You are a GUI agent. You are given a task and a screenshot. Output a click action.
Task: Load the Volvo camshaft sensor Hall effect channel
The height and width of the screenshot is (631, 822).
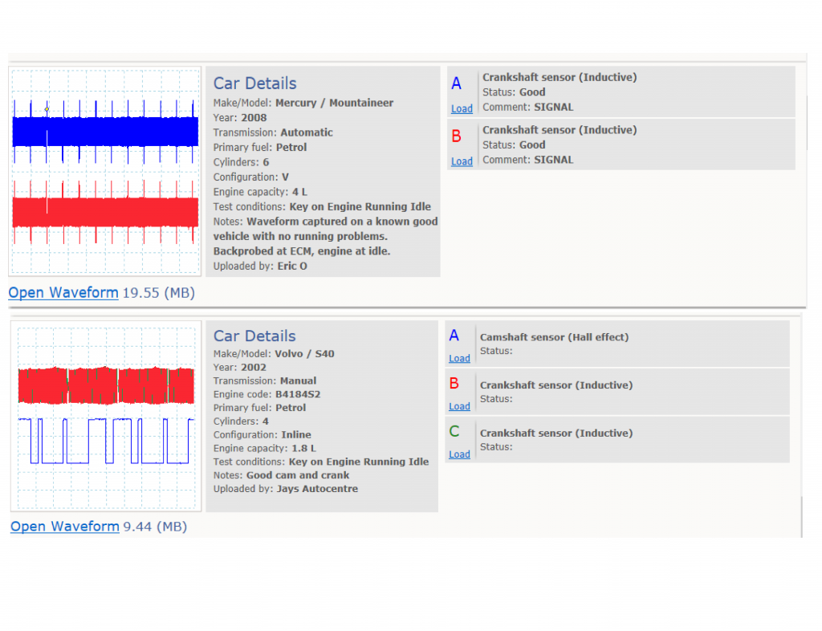[459, 358]
